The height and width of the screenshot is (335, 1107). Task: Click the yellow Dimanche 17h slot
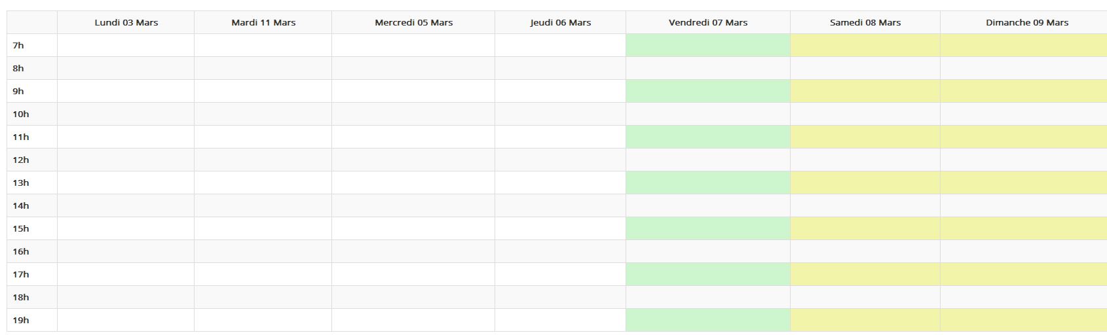pyautogui.click(x=1024, y=274)
